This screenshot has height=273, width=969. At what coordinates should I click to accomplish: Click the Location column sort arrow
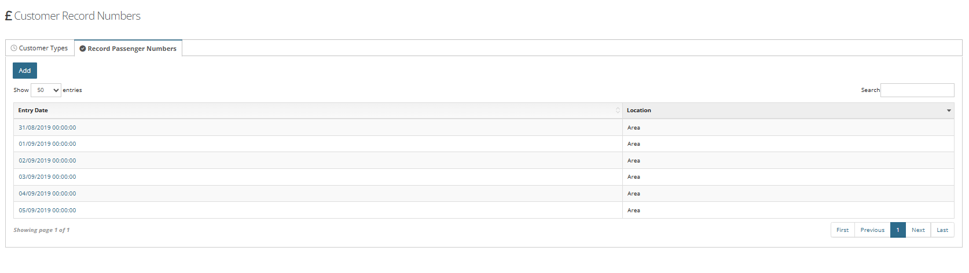pos(949,110)
